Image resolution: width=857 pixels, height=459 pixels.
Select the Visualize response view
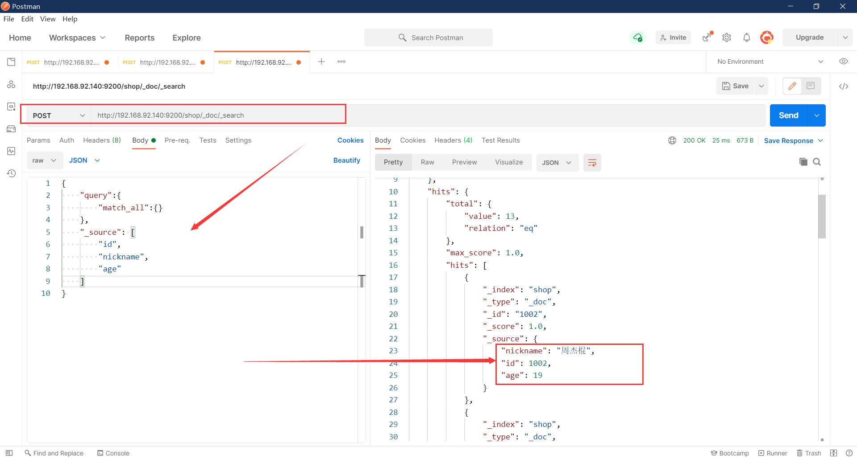tap(509, 162)
